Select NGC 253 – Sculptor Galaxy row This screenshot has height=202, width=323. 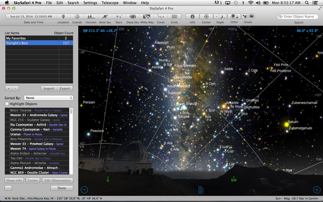click(x=37, y=120)
